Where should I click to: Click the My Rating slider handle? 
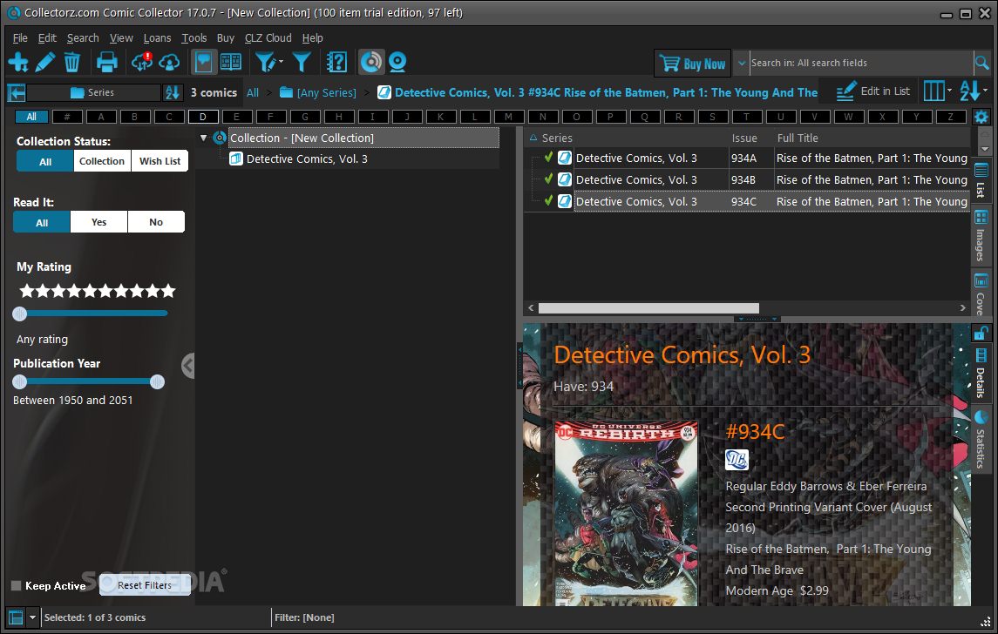coord(20,314)
